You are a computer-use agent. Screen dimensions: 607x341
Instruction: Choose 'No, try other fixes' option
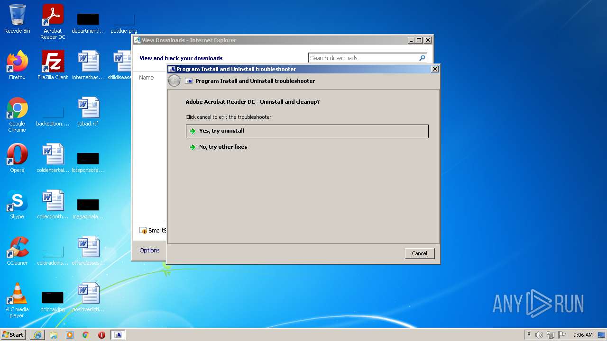(307, 147)
